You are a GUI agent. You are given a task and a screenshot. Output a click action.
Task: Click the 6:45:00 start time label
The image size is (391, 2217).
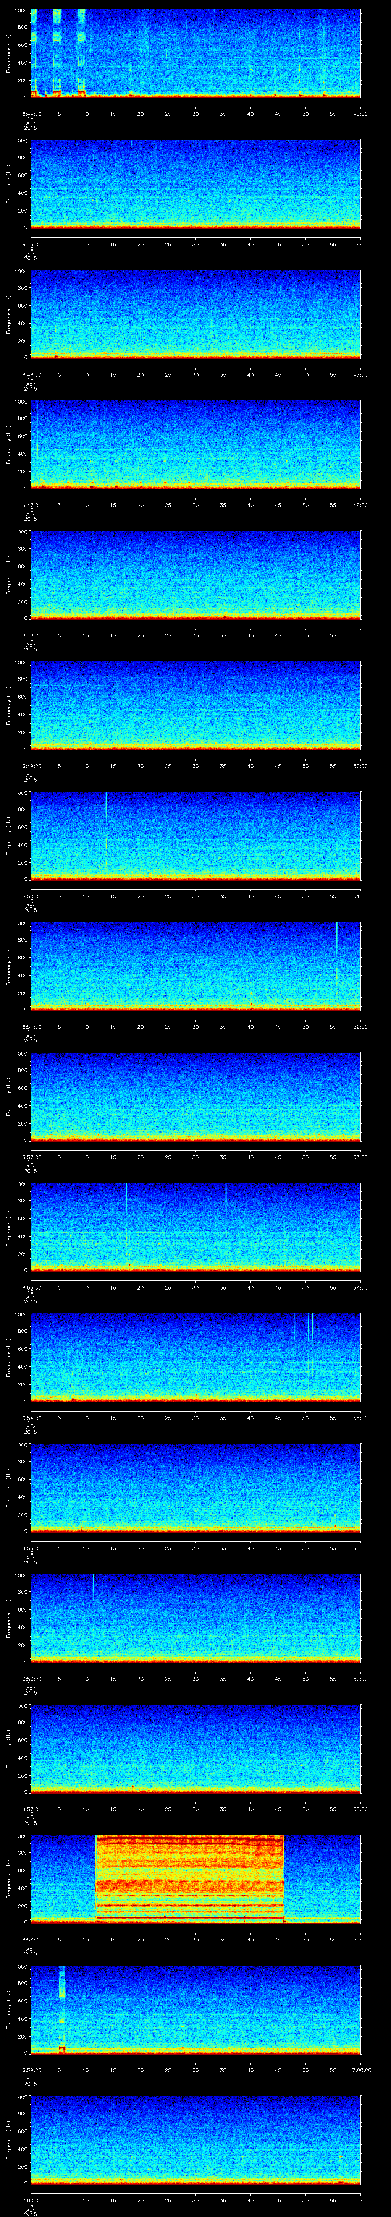coord(31,245)
